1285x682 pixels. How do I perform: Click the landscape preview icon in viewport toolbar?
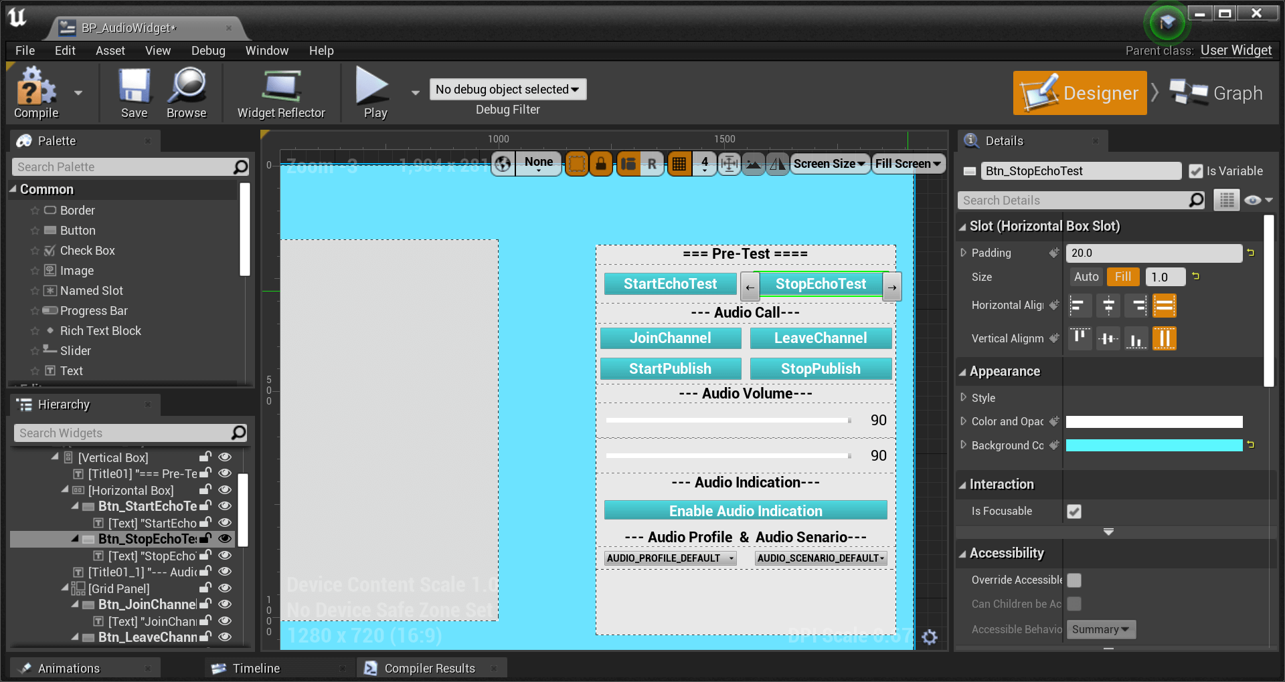click(x=754, y=163)
